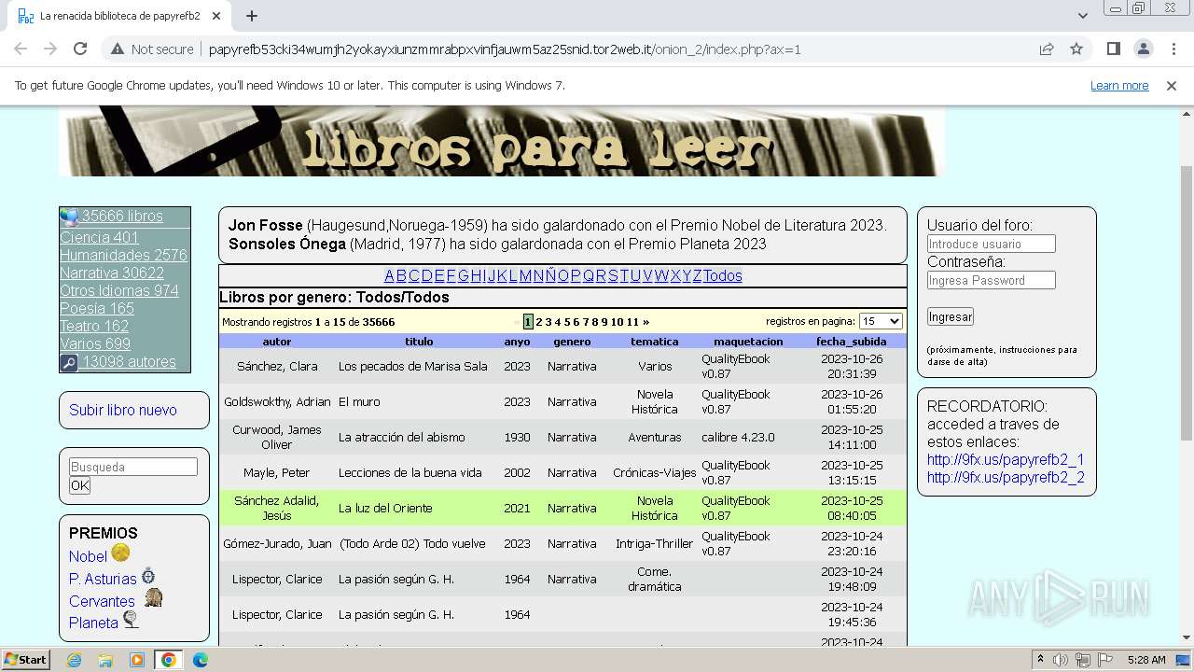Filter by Narrativa 30622 category

point(112,273)
